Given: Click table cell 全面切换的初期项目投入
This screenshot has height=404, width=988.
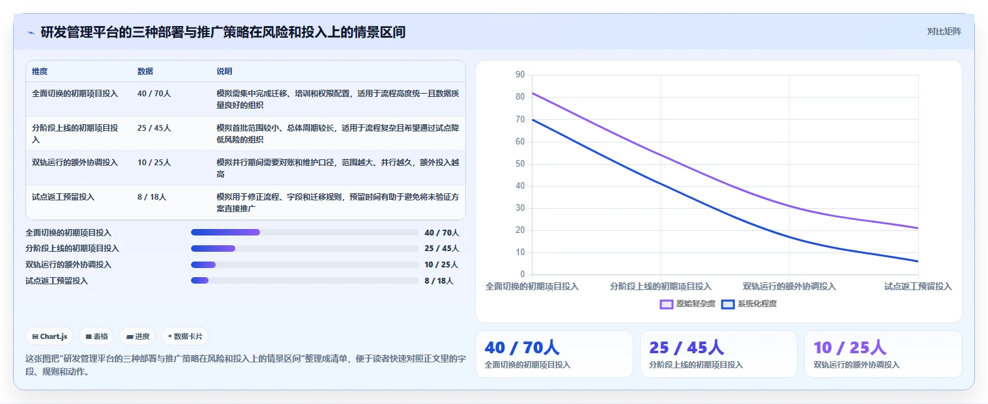Looking at the screenshot, I should click(x=75, y=94).
